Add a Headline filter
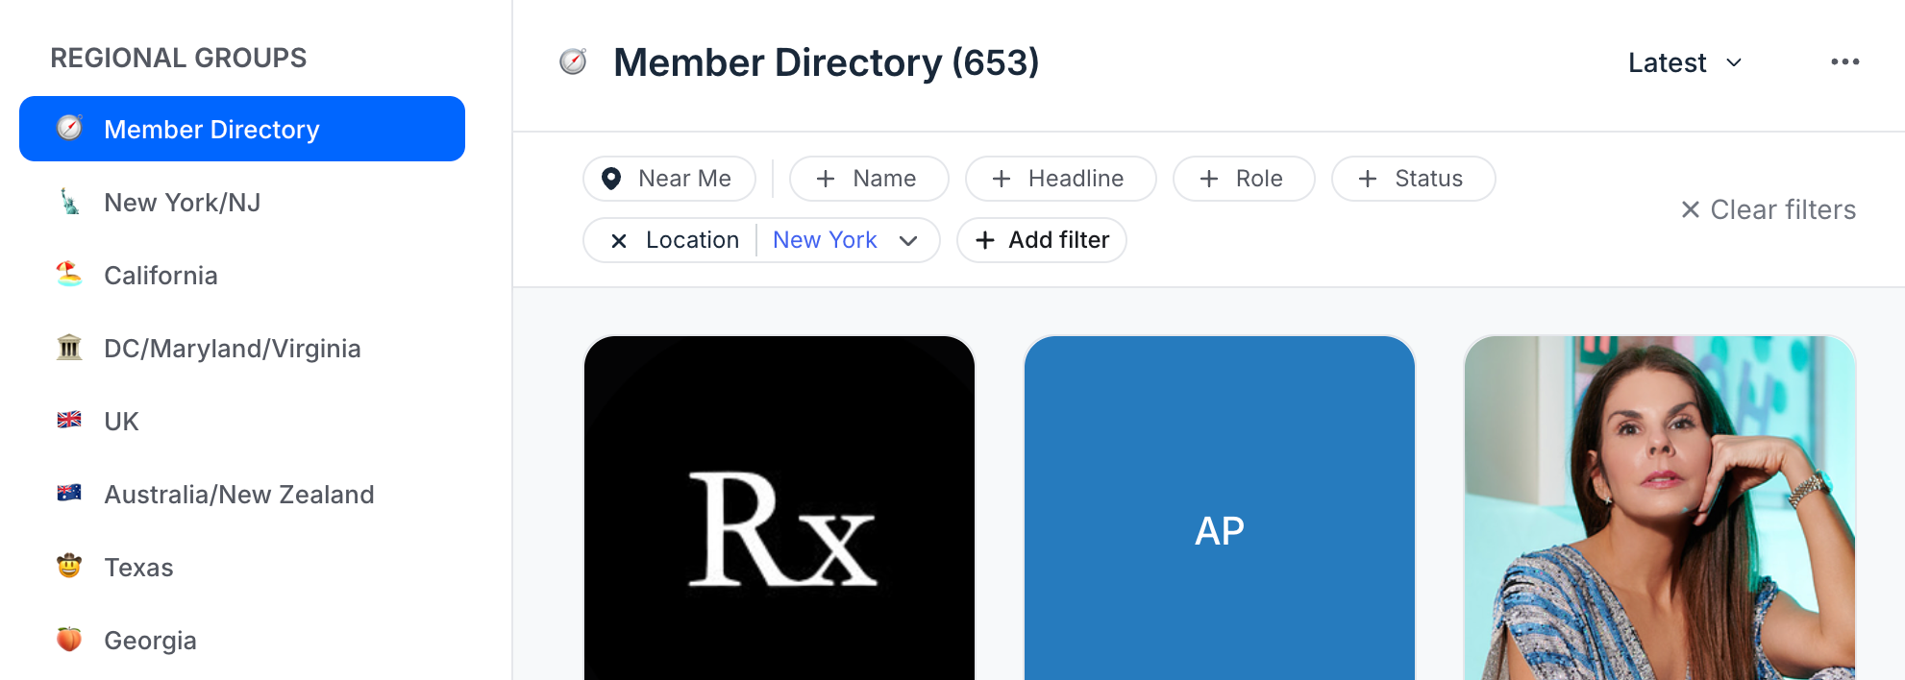Screen dimensions: 1905x680 [1060, 179]
